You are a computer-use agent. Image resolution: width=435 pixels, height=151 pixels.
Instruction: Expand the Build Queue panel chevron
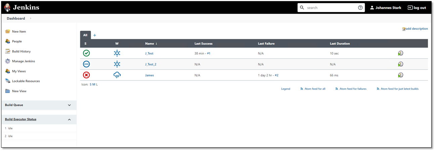point(70,105)
